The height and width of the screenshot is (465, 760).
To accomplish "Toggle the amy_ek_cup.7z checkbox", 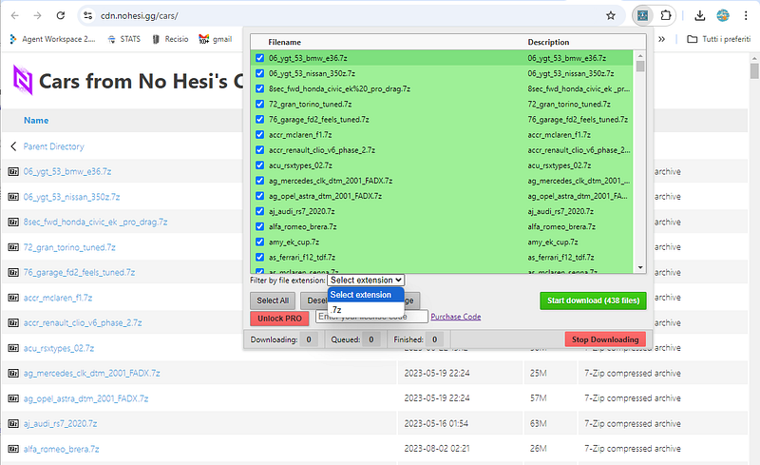I will [259, 242].
